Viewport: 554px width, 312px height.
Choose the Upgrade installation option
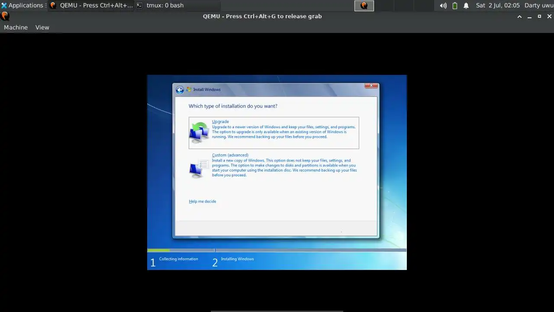(274, 133)
